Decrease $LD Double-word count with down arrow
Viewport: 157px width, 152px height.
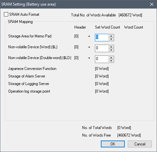point(111,61)
